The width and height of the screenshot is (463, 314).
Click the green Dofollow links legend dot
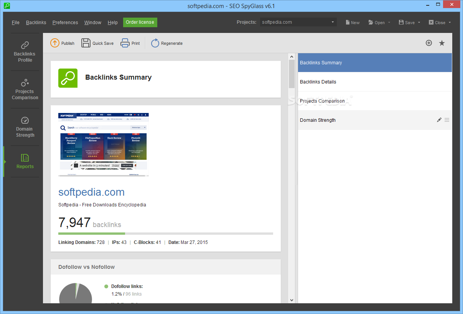tap(106, 286)
